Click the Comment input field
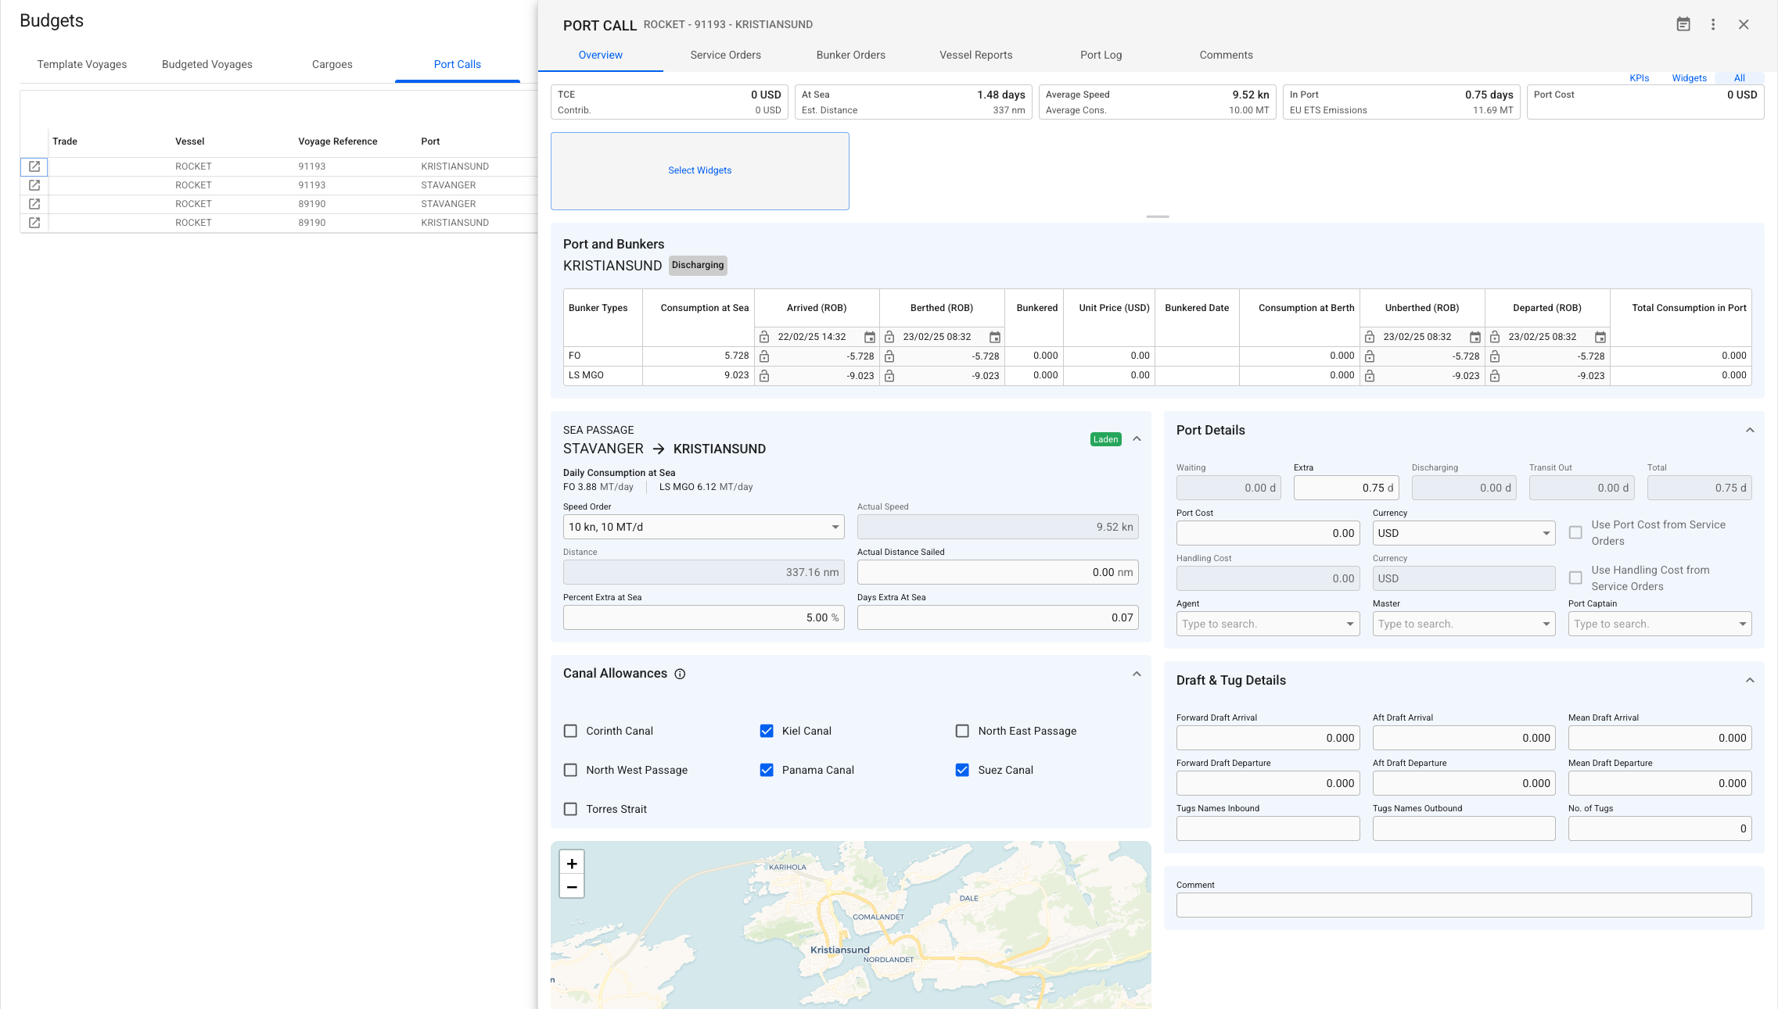This screenshot has height=1009, width=1778. tap(1463, 905)
